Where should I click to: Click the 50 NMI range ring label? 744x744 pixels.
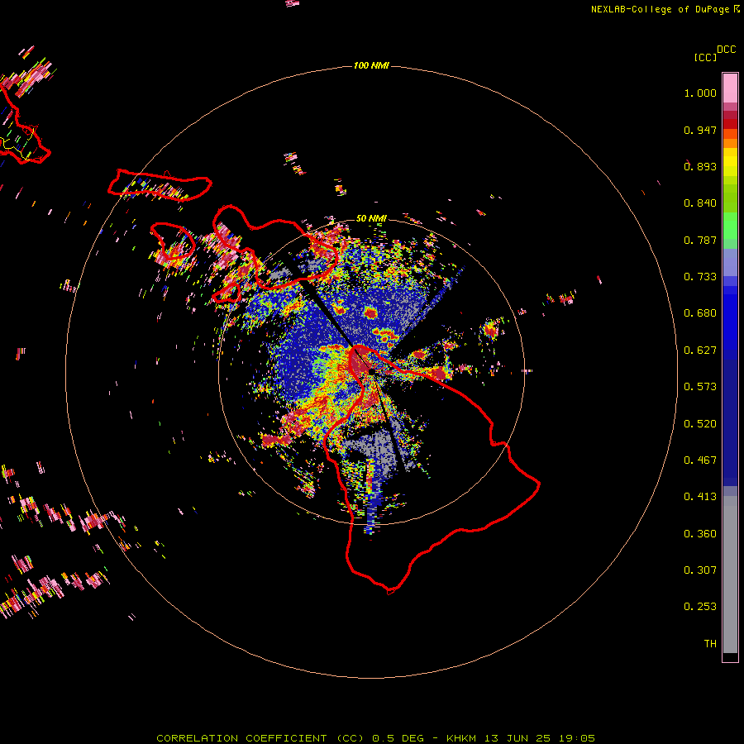tap(371, 218)
